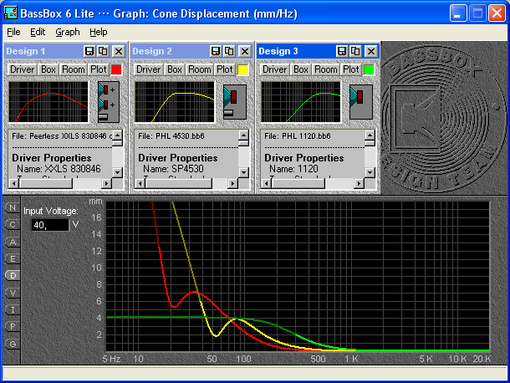Click the green plot color swatch in Design 3
The width and height of the screenshot is (510, 383).
[369, 69]
